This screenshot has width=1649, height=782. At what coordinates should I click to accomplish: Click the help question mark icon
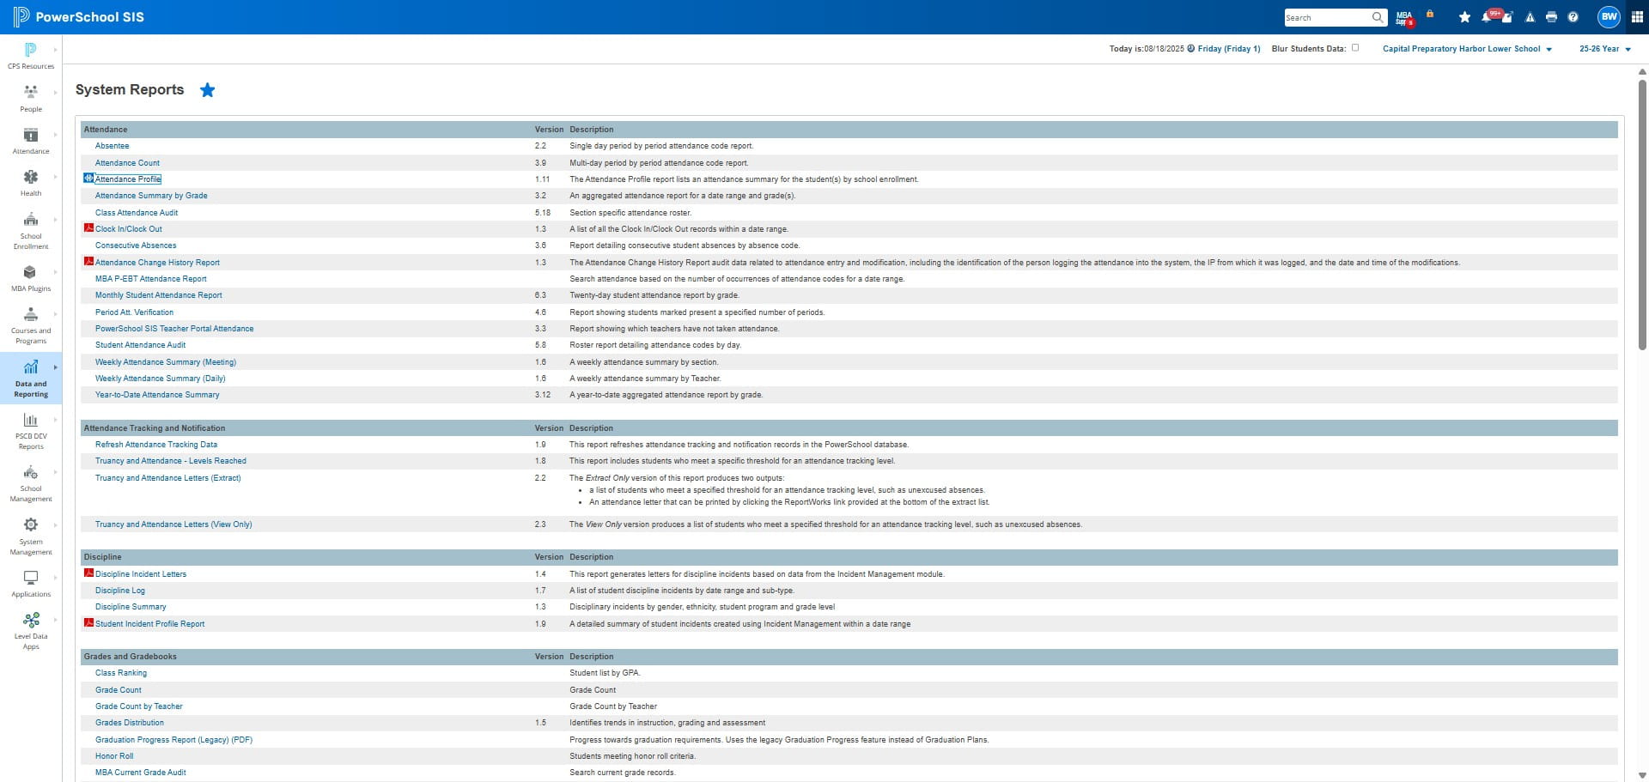[x=1573, y=17]
